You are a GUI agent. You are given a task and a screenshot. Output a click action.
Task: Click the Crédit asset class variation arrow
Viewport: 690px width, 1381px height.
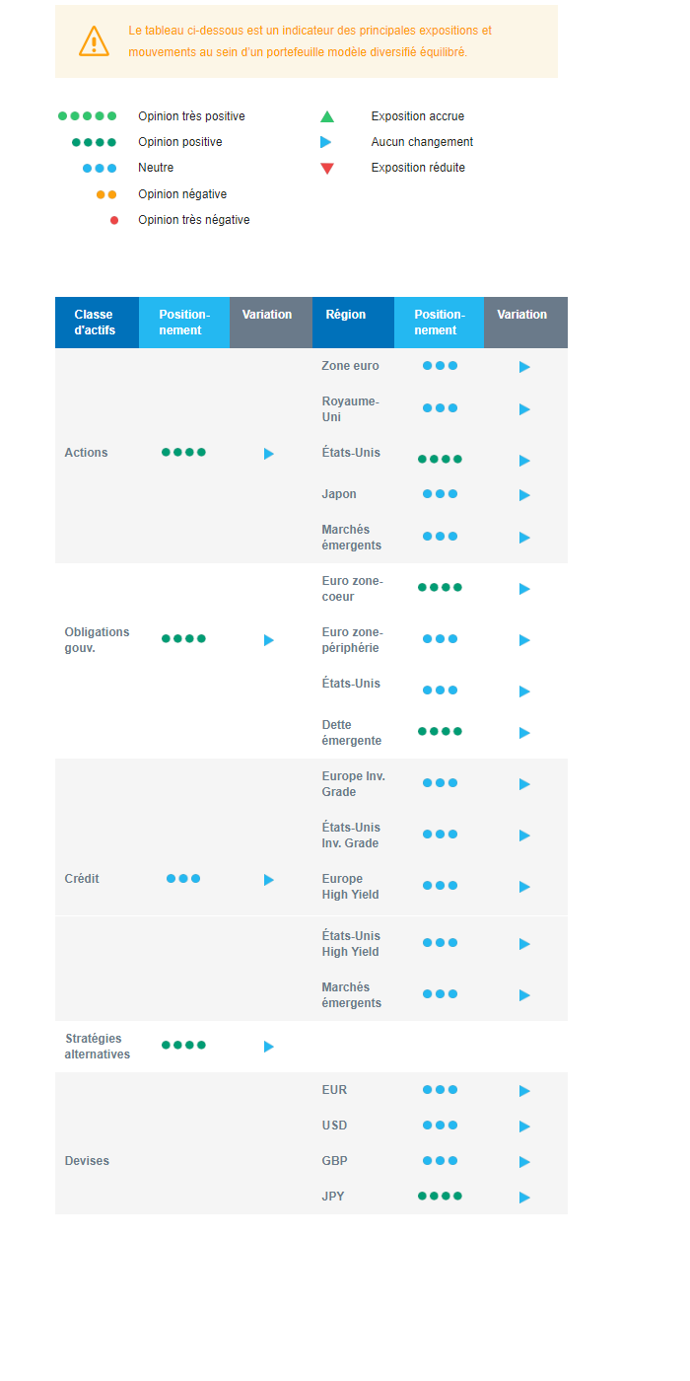coord(268,880)
